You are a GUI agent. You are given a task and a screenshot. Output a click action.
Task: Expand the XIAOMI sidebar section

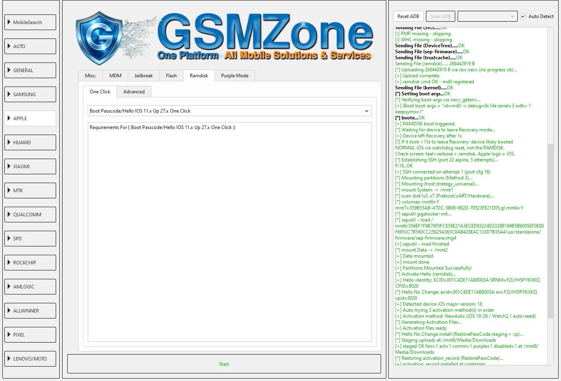pyautogui.click(x=30, y=167)
